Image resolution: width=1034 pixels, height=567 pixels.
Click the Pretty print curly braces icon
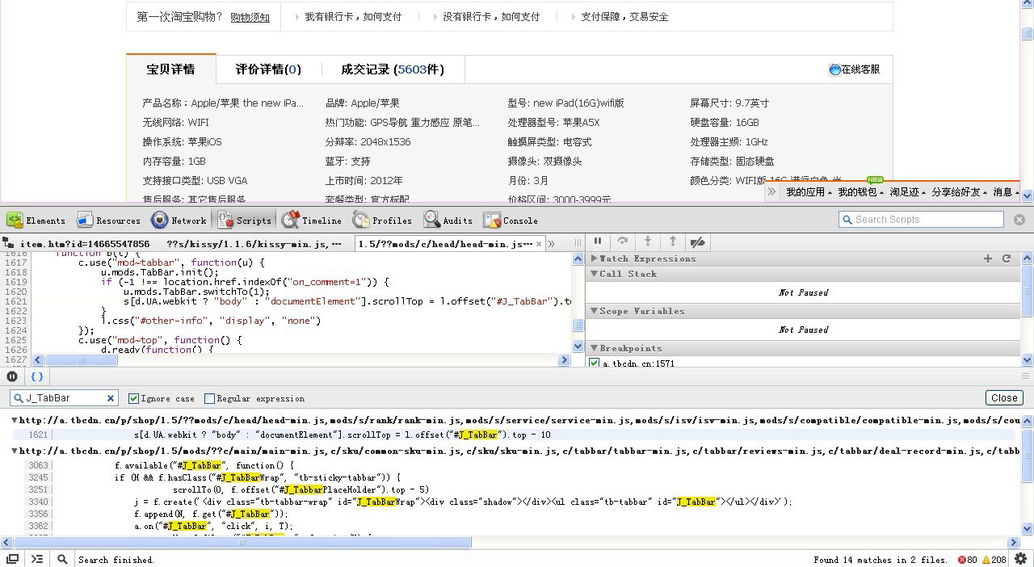[x=36, y=376]
